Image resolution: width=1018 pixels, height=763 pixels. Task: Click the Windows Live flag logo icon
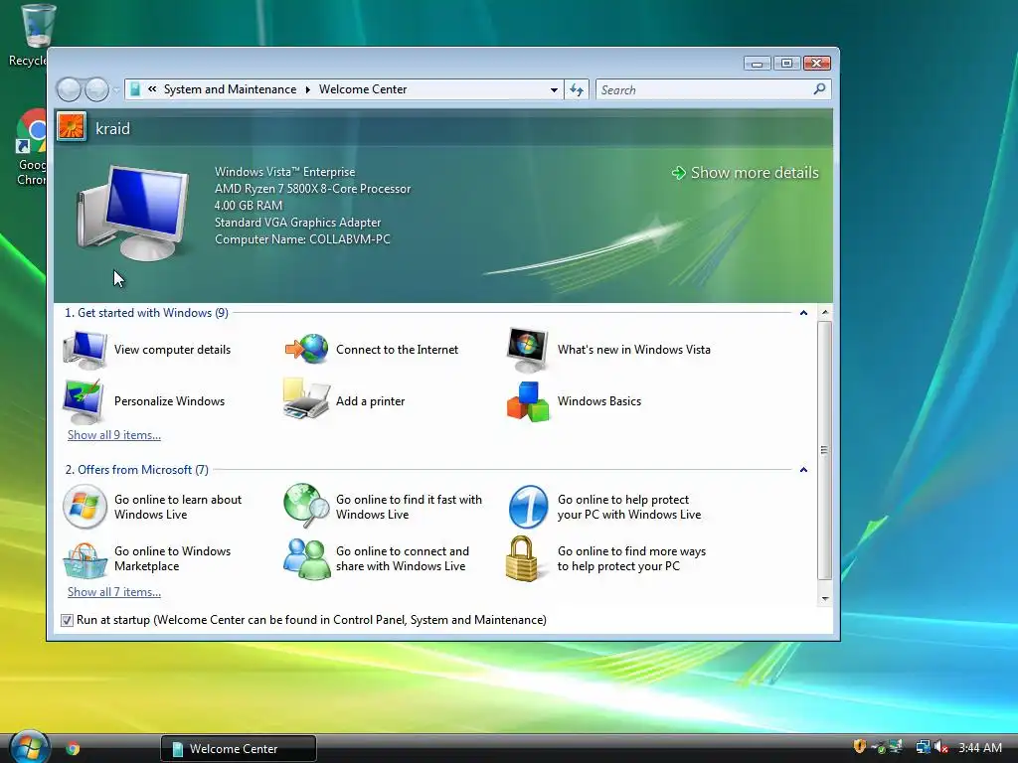[x=85, y=507]
